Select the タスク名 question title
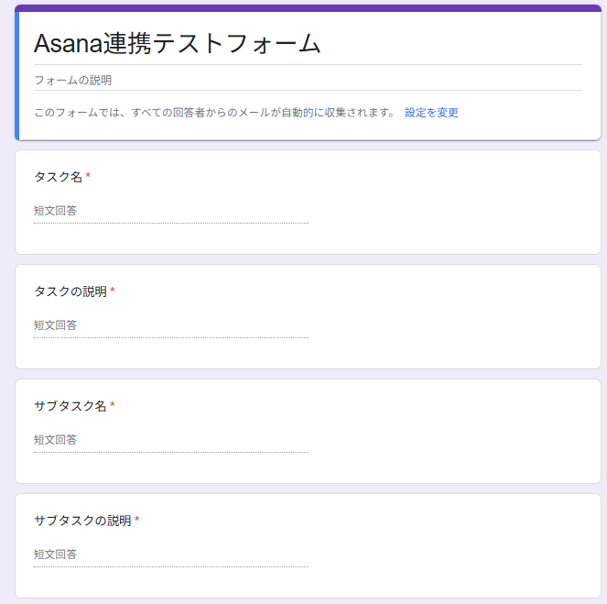The image size is (607, 604). click(58, 176)
